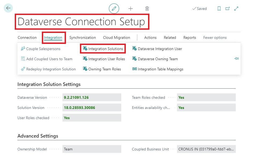
Task: Click the Ownership Model field
Action: [x=91, y=149]
